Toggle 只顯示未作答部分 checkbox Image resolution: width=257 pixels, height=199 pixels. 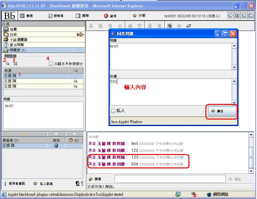click(51, 64)
